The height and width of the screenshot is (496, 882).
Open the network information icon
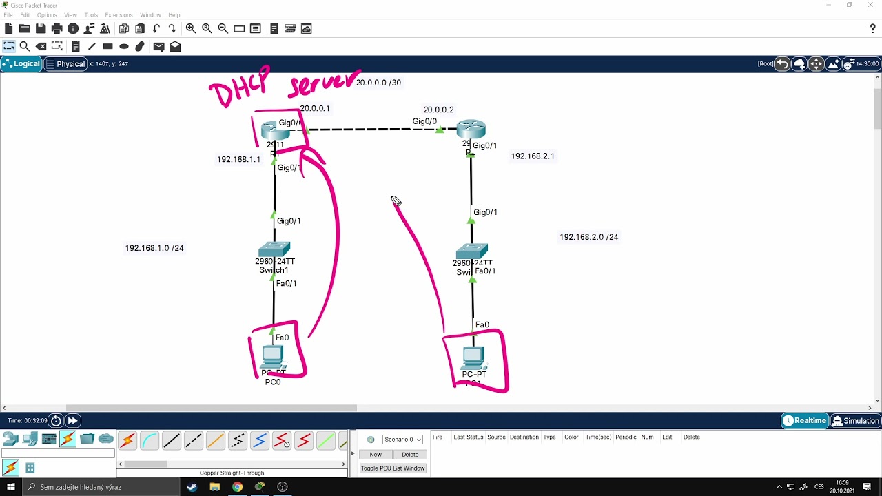pyautogui.click(x=73, y=28)
